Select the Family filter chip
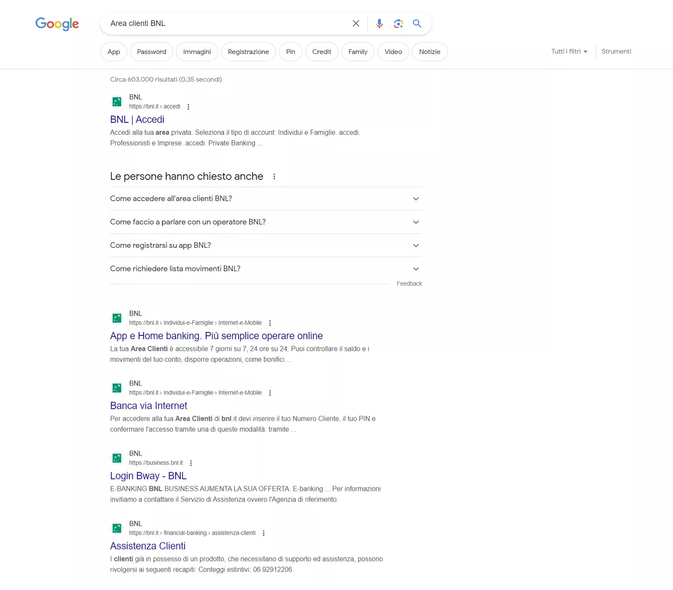The width and height of the screenshot is (673, 590). pyautogui.click(x=358, y=52)
